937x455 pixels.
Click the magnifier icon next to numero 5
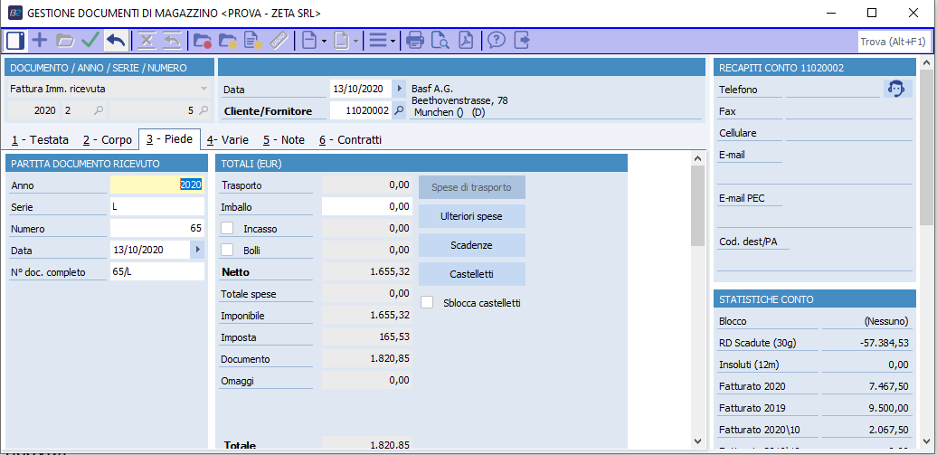[203, 110]
